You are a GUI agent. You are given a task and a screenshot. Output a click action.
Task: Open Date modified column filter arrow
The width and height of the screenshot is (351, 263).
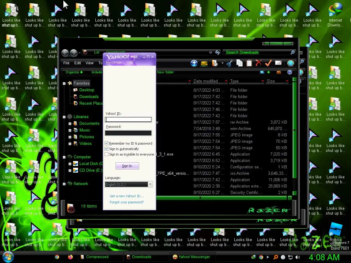[x=226, y=81]
